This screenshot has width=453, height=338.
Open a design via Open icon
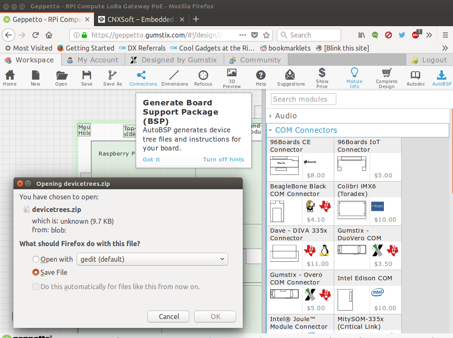click(x=61, y=78)
